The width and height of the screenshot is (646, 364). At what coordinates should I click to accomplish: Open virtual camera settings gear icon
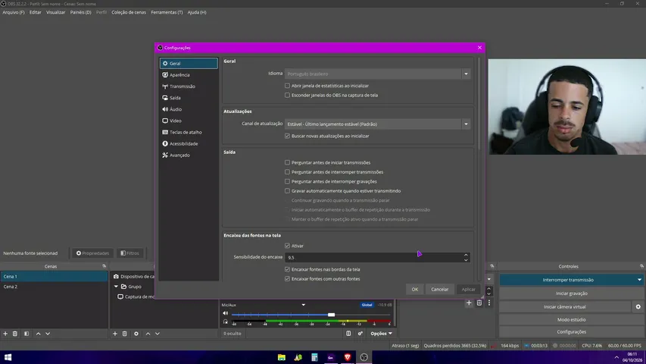point(638,306)
